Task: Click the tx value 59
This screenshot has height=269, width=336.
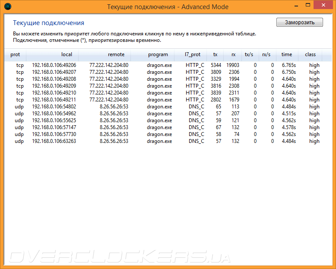Action: coord(219,120)
